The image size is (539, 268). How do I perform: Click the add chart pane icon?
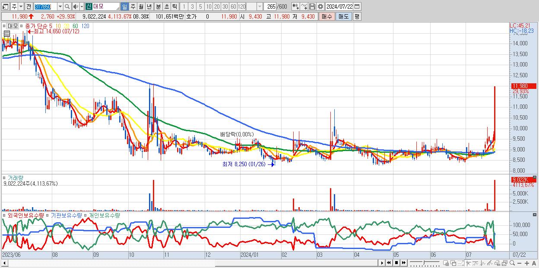point(446,263)
